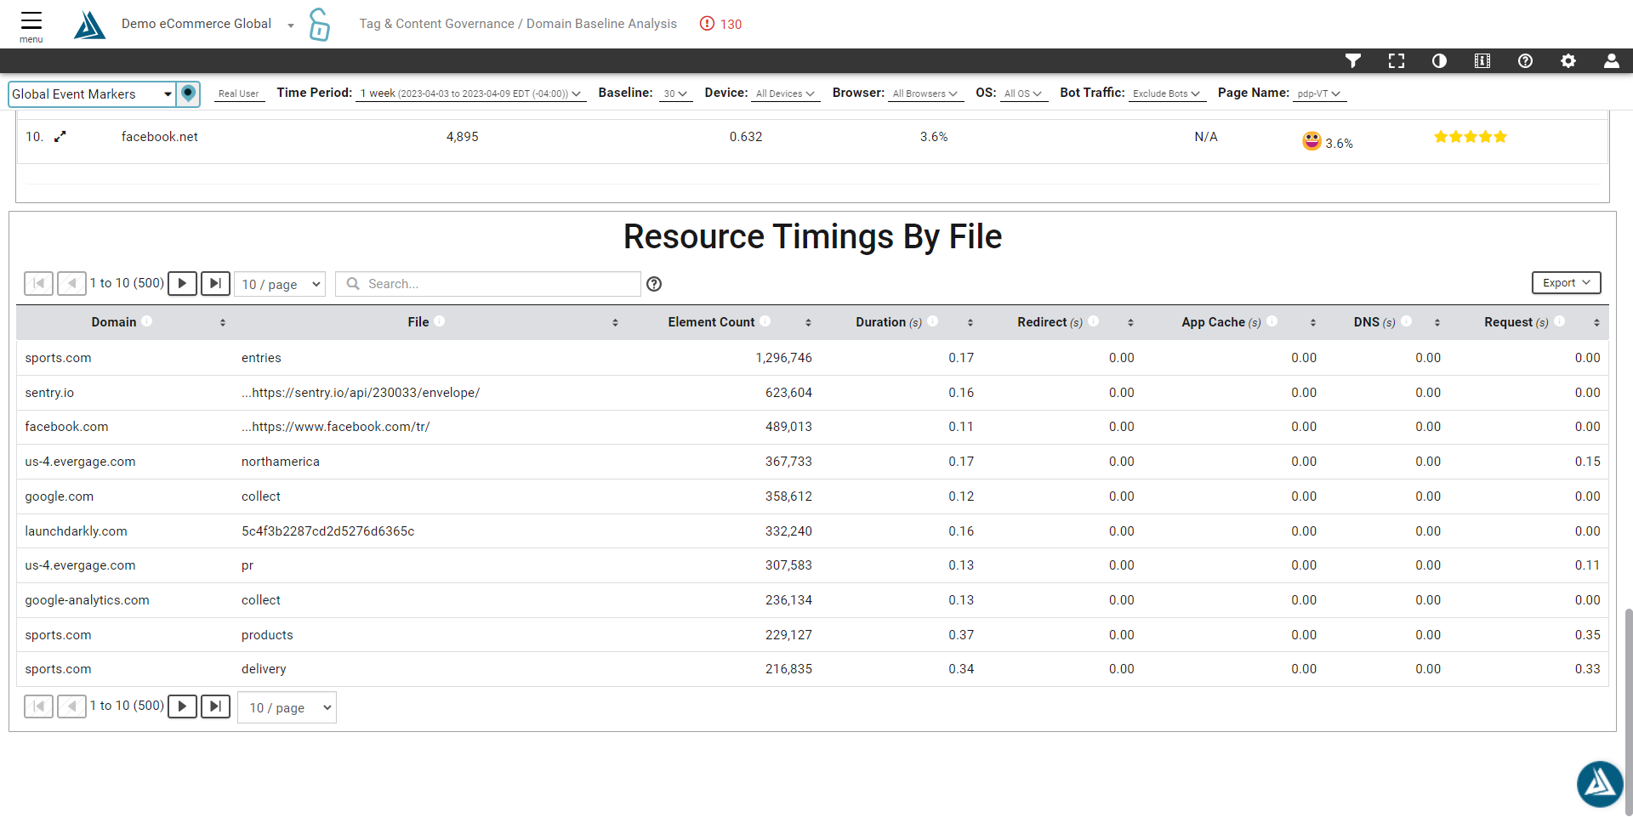This screenshot has height=817, width=1633.
Task: Open Global Event Markers dropdown
Action: [x=92, y=94]
